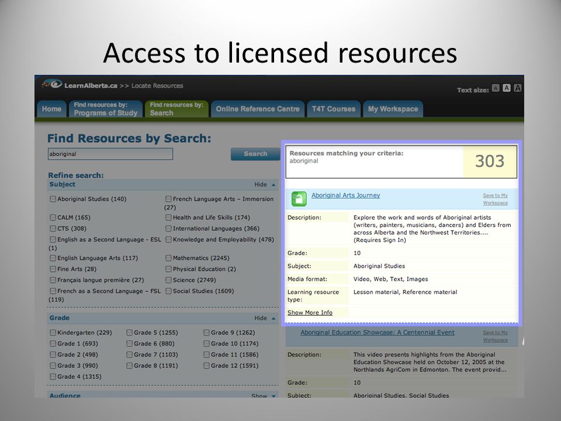Check the Kindergarten (229) box

coord(53,333)
